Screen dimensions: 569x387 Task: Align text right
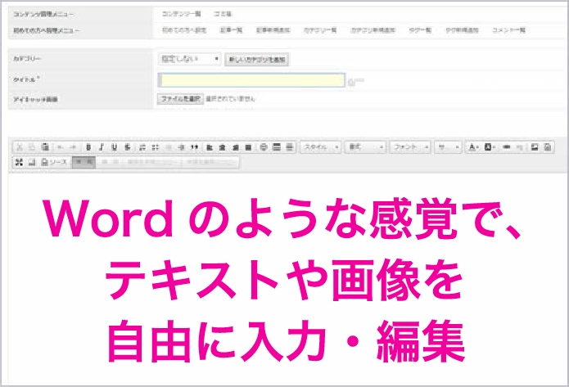236,147
